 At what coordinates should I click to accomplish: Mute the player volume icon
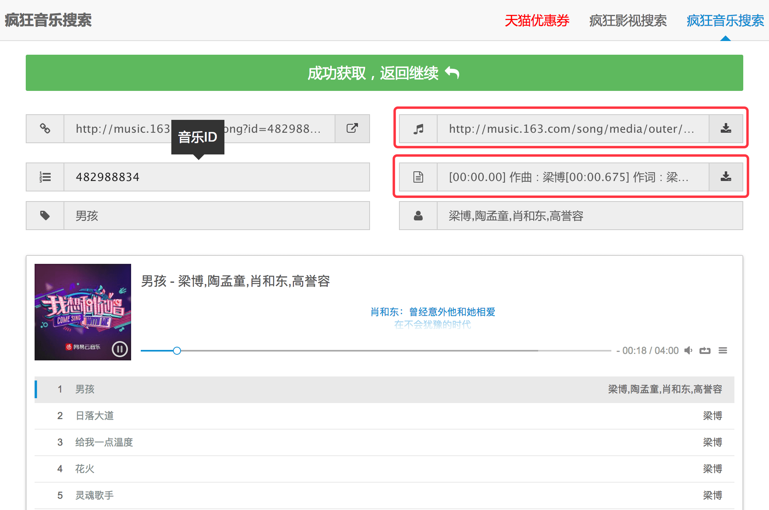[x=689, y=350]
